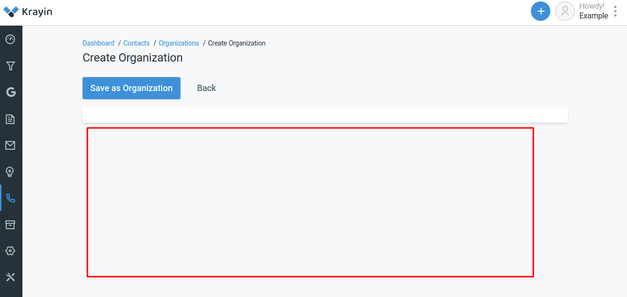Click the empty form field bar
Screen dimensions: 627x297
tap(325, 114)
